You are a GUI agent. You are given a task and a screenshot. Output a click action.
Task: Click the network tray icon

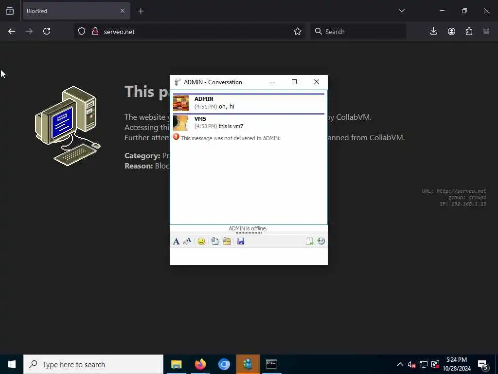(x=424, y=364)
